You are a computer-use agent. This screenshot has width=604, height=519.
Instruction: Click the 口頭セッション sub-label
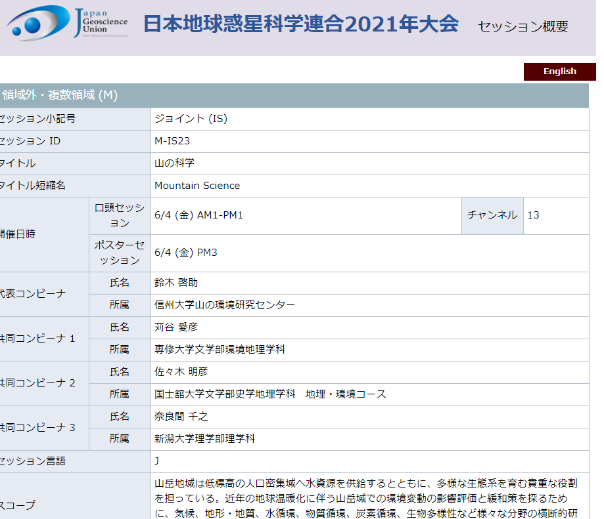120,216
